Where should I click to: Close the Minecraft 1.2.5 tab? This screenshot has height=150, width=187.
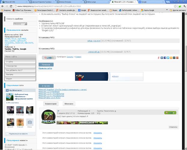(136, 2)
